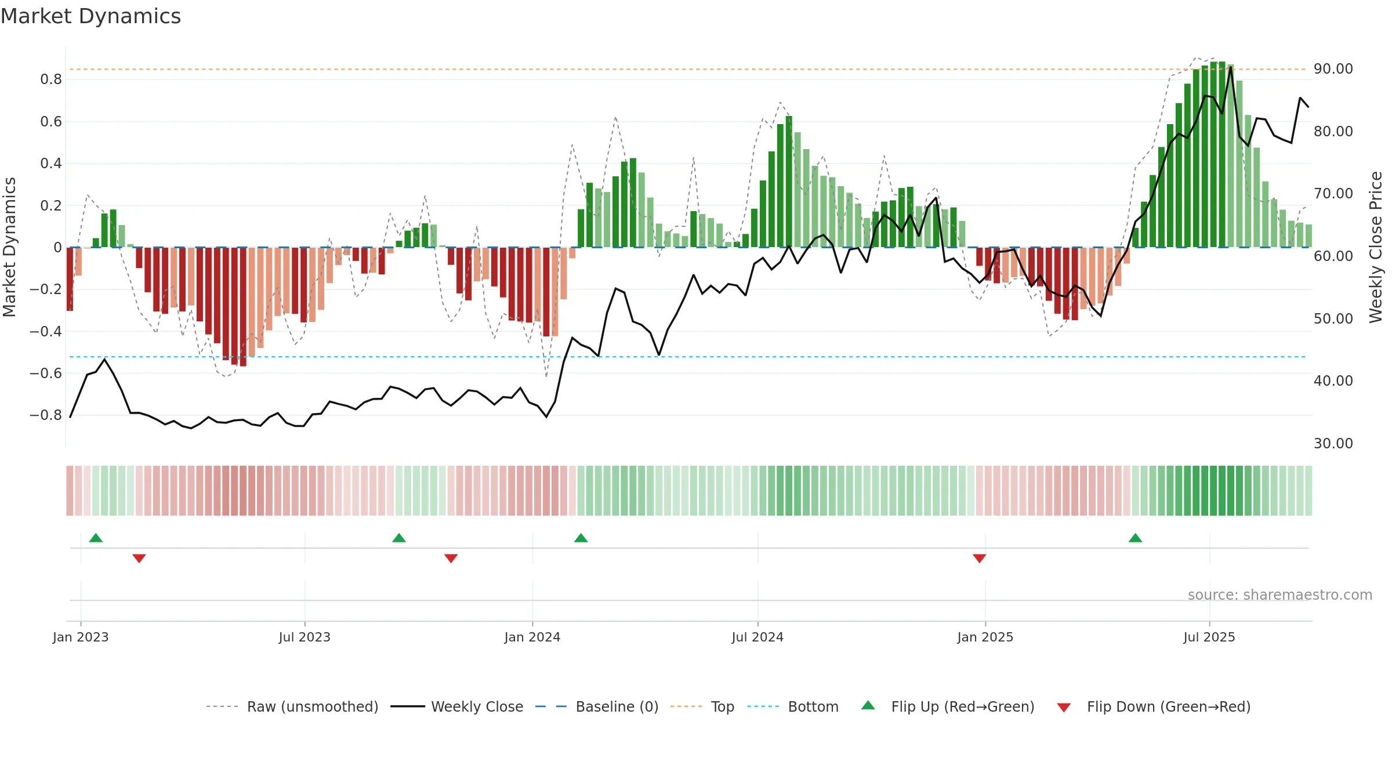Screen dimensions: 1392x783
Task: Click the −0.4 left axis tick label
Action: point(46,331)
